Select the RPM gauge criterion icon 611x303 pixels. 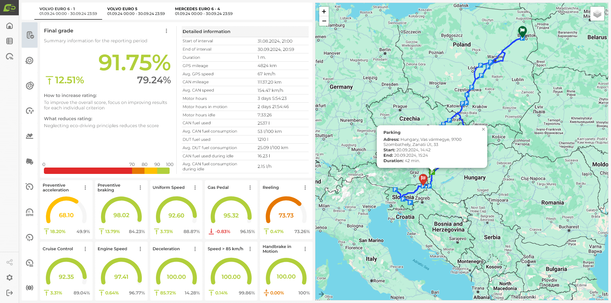point(30,212)
